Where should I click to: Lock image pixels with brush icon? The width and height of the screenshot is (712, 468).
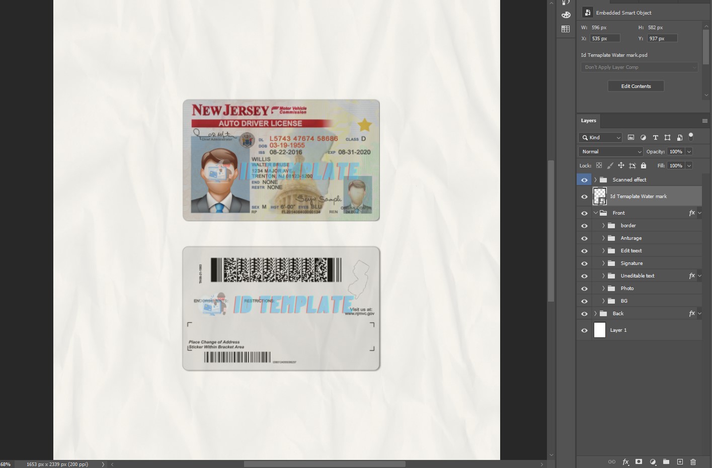(x=610, y=165)
